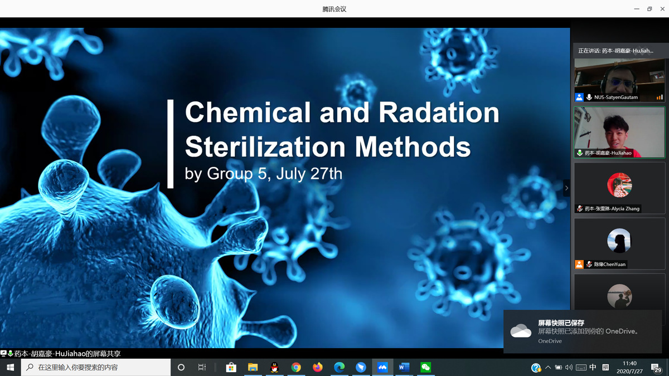The width and height of the screenshot is (669, 376).
Task: Open Firefox from the taskbar
Action: (x=318, y=368)
